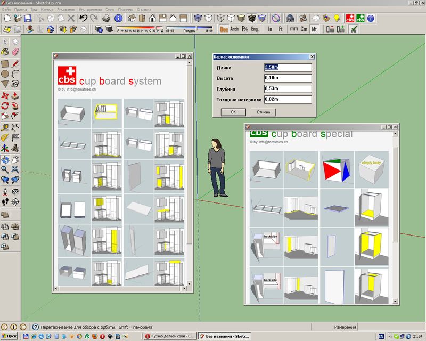Open the red cbs plugin icon
Image resolution: width=426 pixels, height=341 pixels.
(350, 19)
